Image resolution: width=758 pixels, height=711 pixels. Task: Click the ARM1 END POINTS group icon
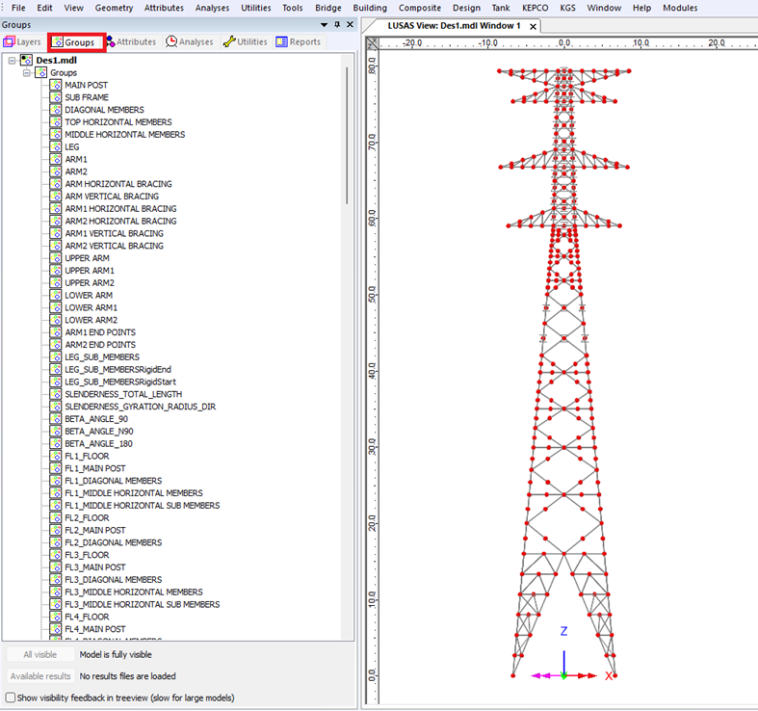click(x=56, y=332)
